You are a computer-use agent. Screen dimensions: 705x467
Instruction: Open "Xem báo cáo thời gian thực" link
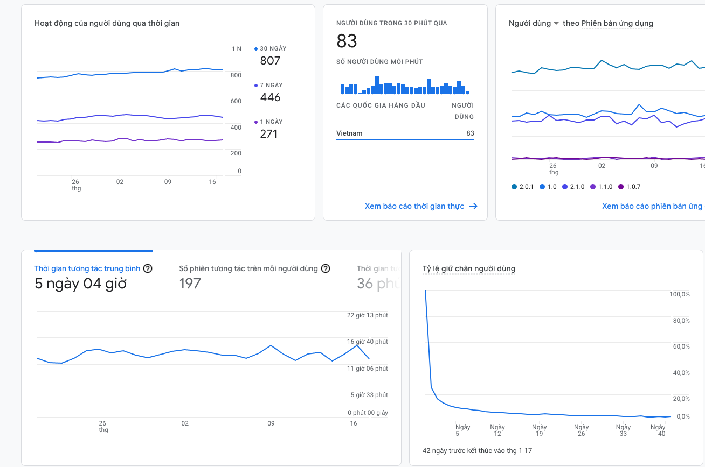click(x=414, y=206)
